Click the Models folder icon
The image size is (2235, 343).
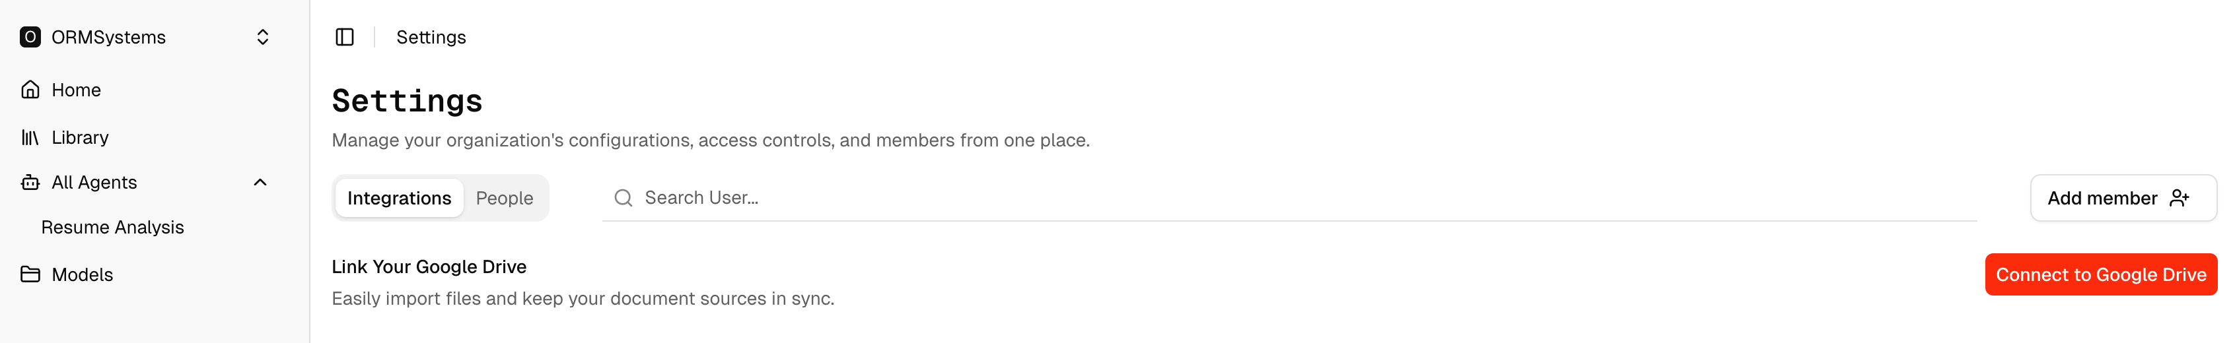pos(30,274)
